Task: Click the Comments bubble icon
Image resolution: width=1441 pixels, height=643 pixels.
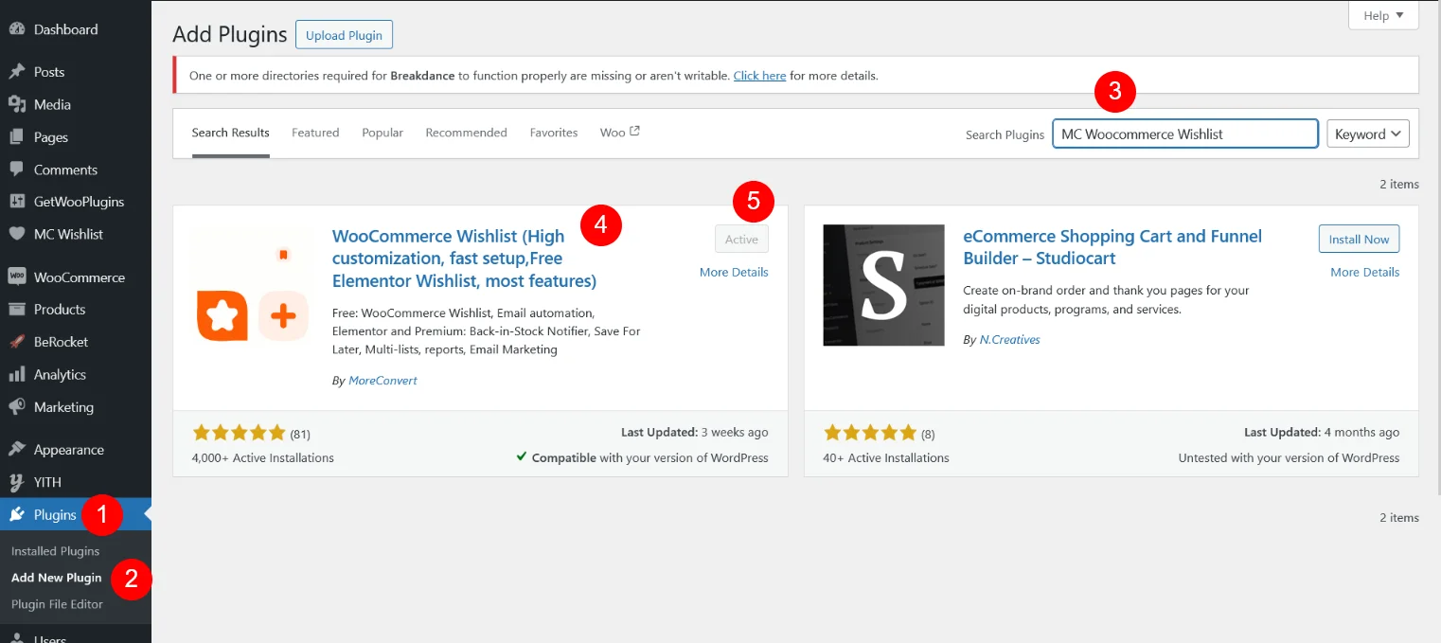Action: (x=17, y=170)
